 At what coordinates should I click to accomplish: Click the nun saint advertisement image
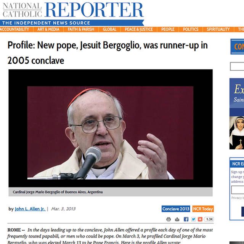point(237,133)
